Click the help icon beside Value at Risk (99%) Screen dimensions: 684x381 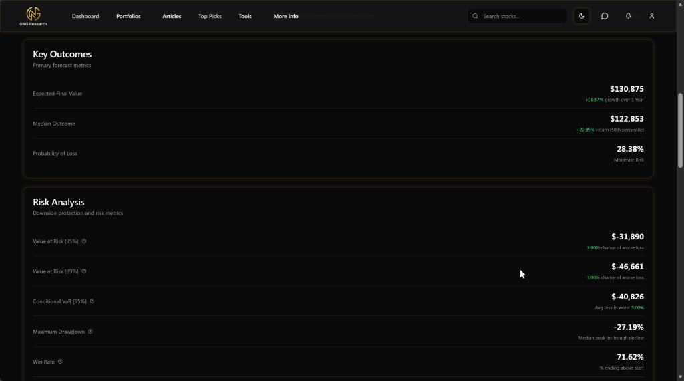point(84,271)
